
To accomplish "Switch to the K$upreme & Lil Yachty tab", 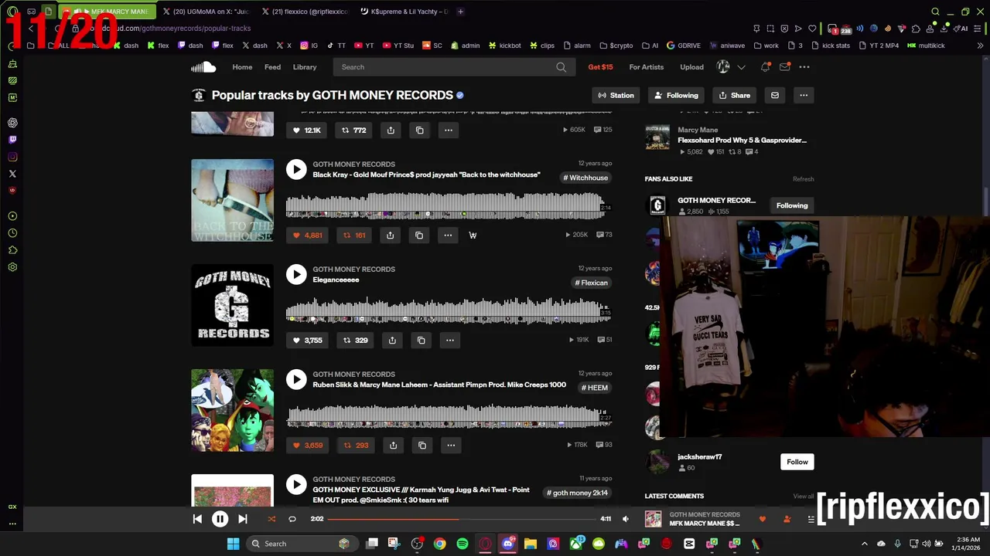I will point(404,12).
